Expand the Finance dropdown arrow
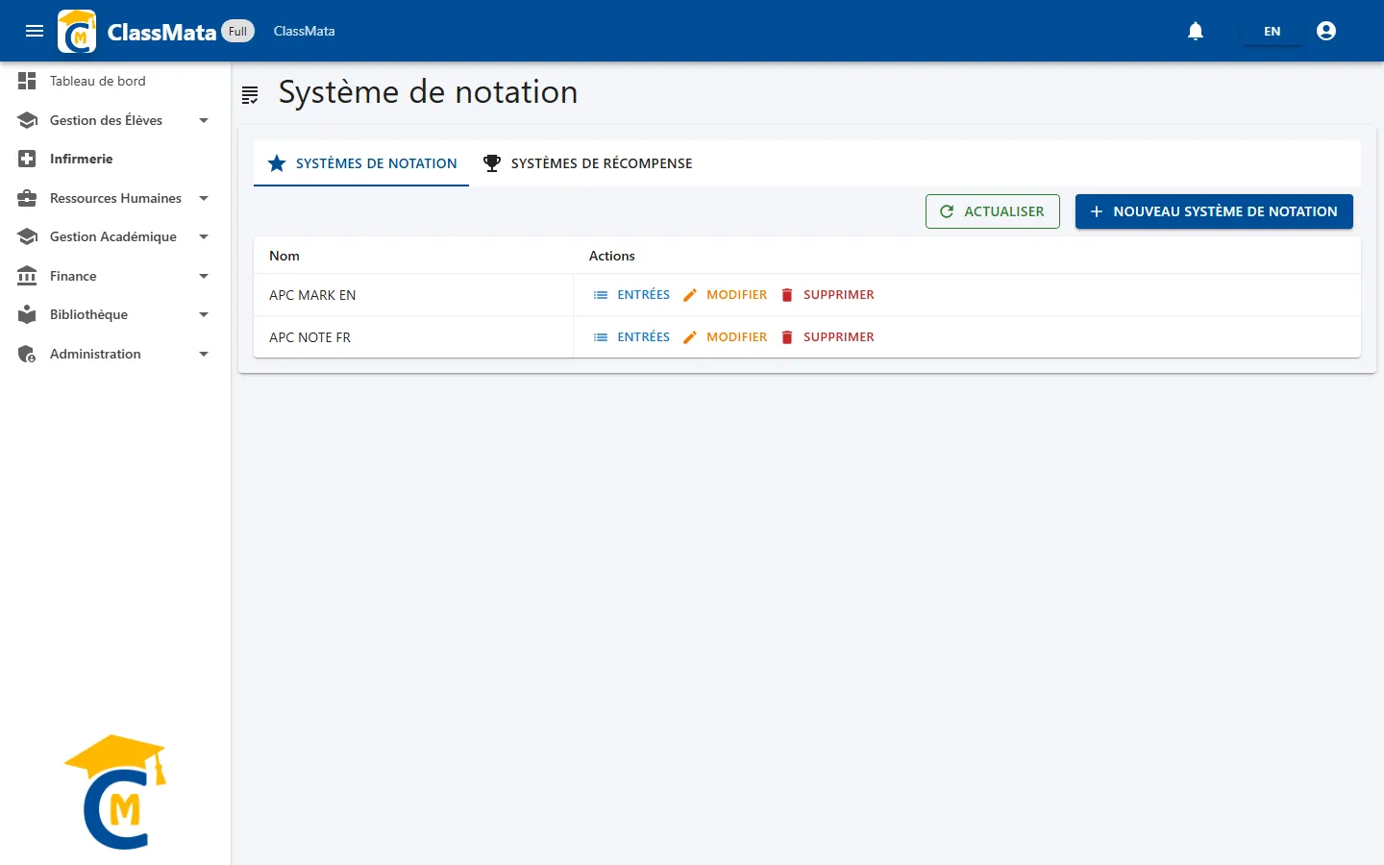 coord(204,276)
